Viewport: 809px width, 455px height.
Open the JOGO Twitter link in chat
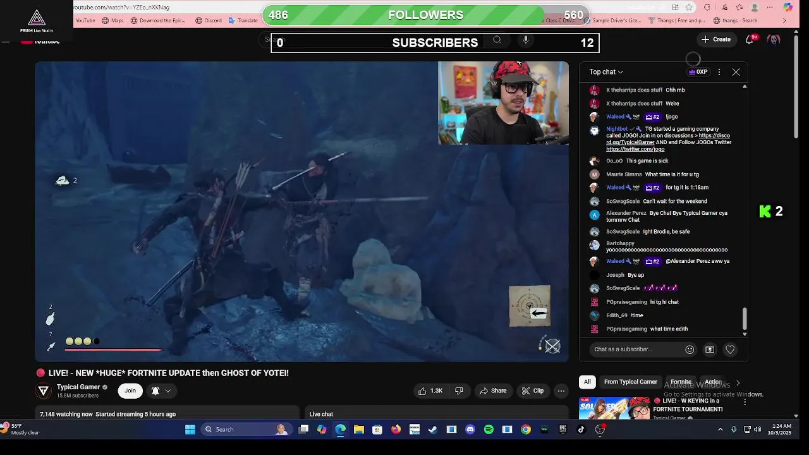(x=635, y=149)
